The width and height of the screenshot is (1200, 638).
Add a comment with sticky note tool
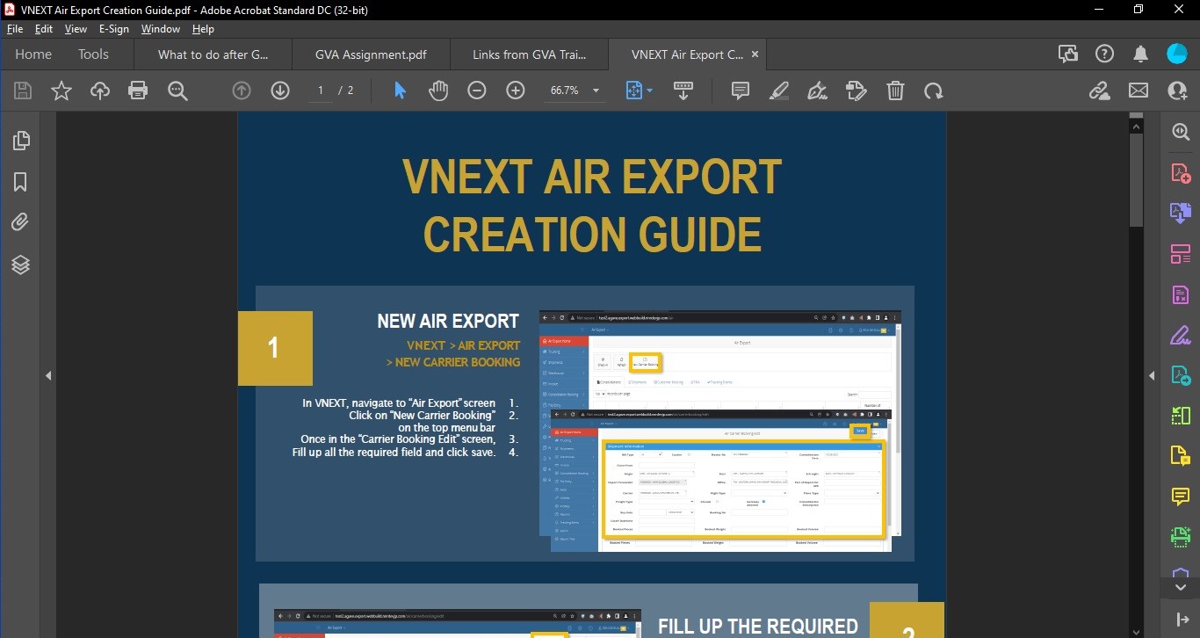tap(741, 91)
